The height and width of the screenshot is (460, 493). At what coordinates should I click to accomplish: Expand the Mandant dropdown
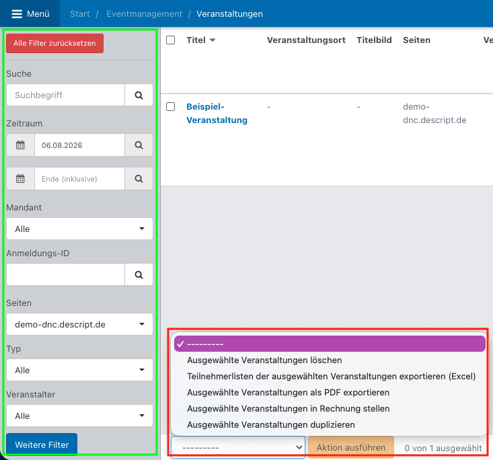79,229
